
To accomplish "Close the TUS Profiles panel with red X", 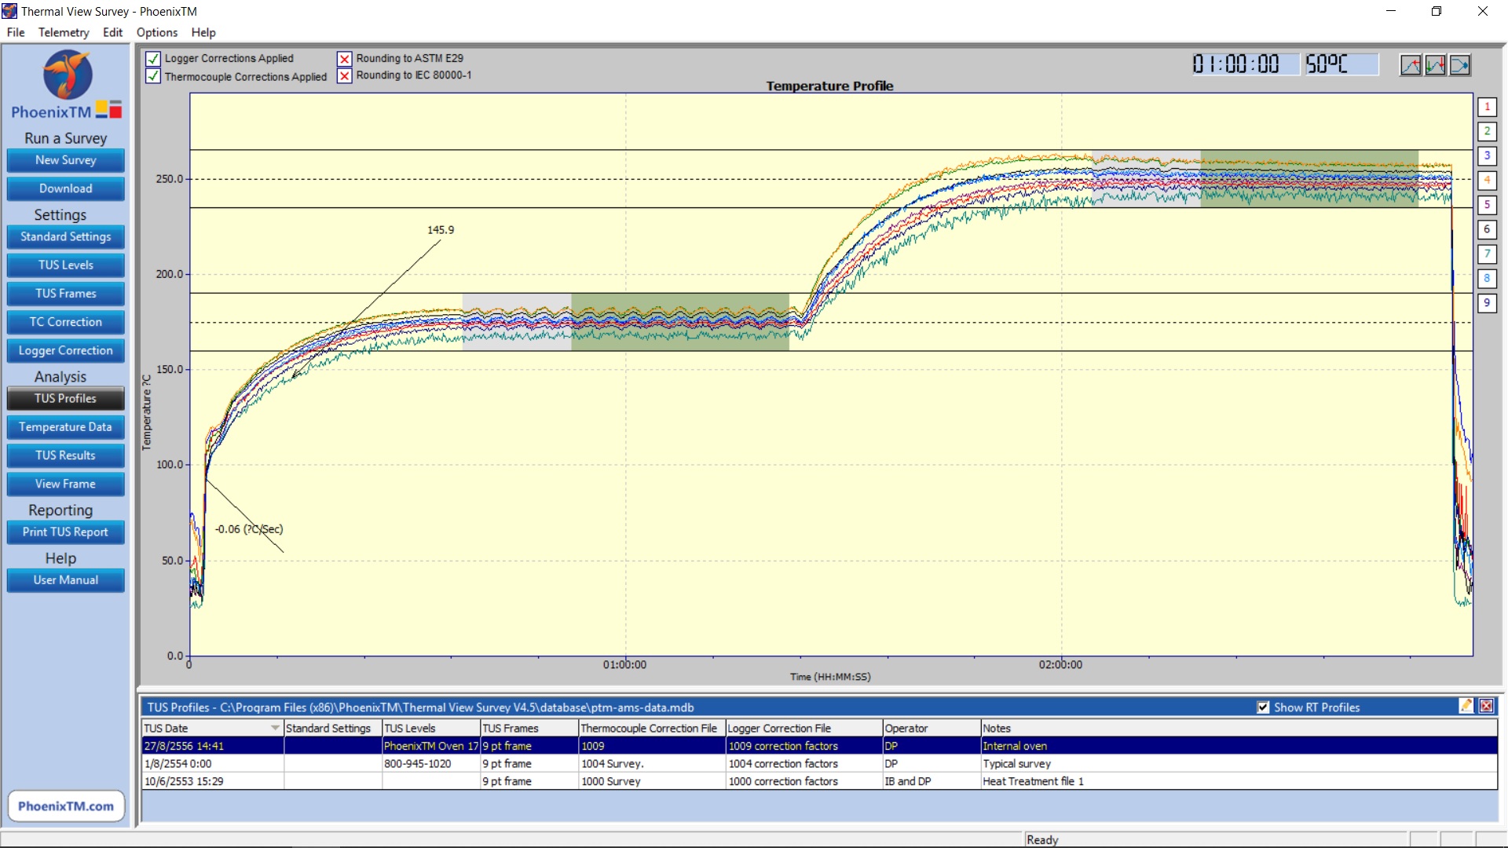I will (x=1486, y=706).
